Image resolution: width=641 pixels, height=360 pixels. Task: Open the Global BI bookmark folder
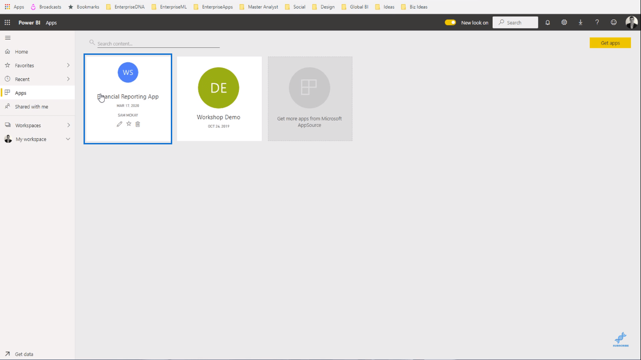[x=355, y=7]
